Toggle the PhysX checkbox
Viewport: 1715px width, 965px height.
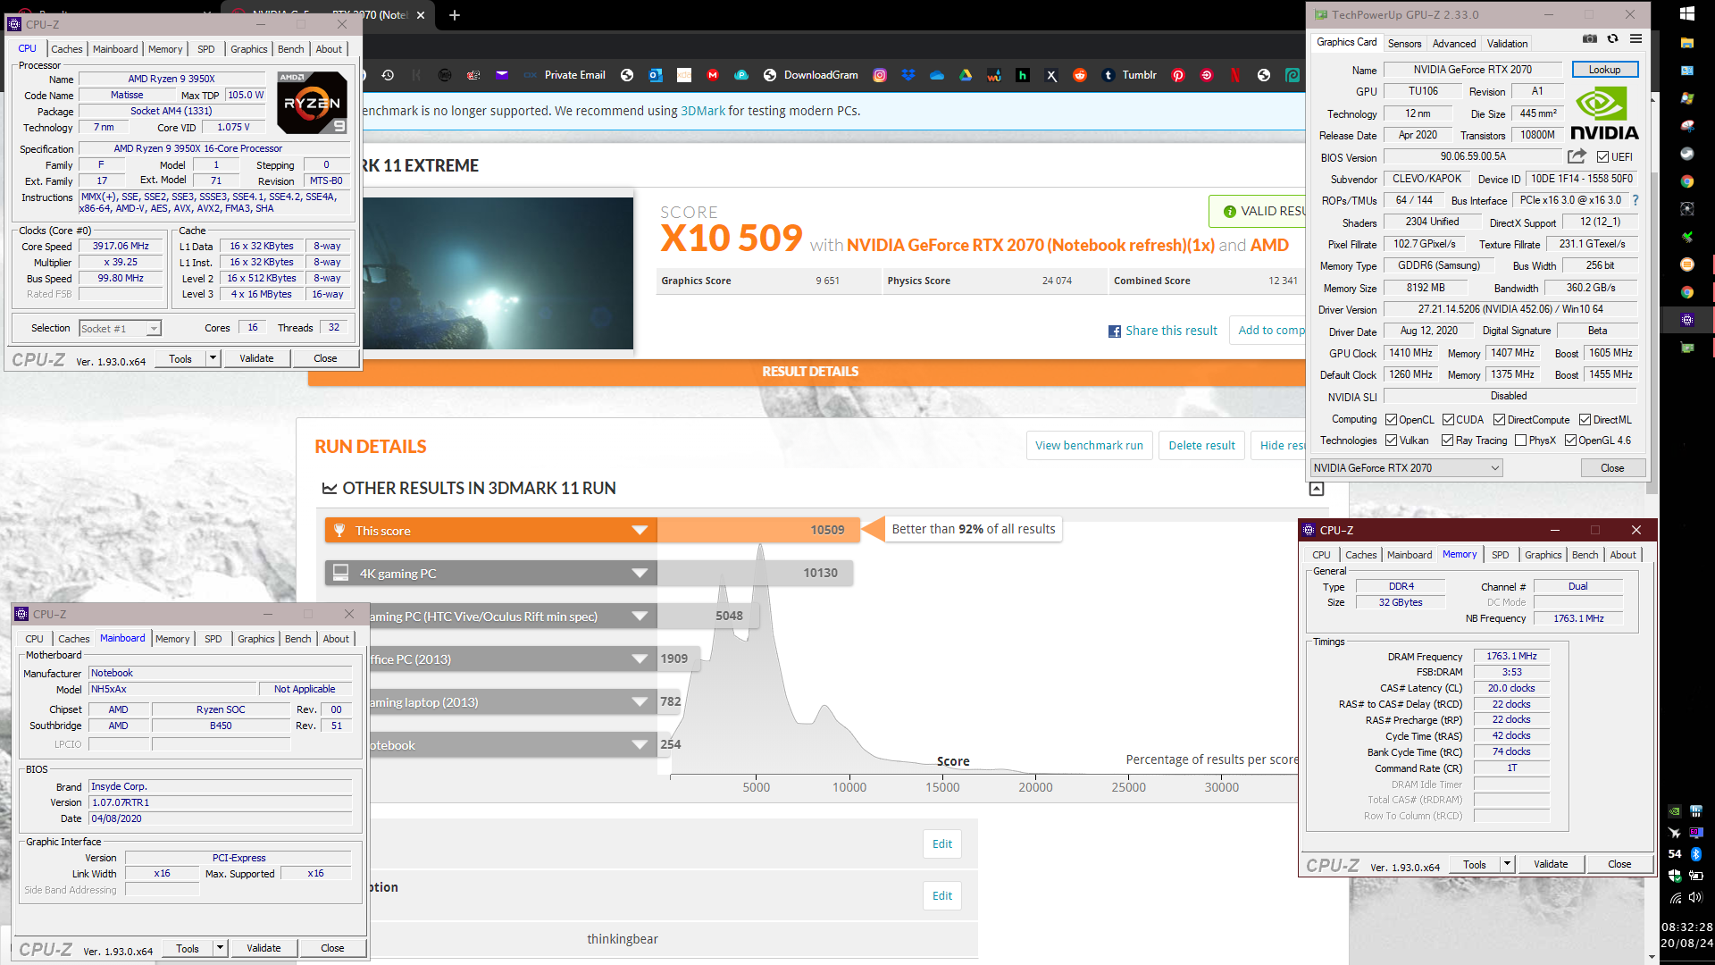point(1520,441)
